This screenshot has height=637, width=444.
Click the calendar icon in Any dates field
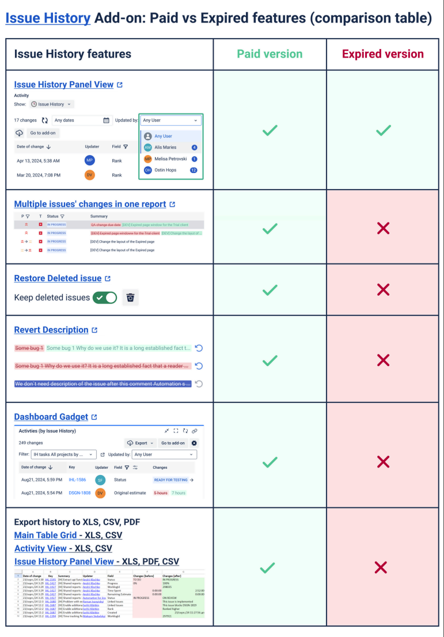[x=107, y=120]
